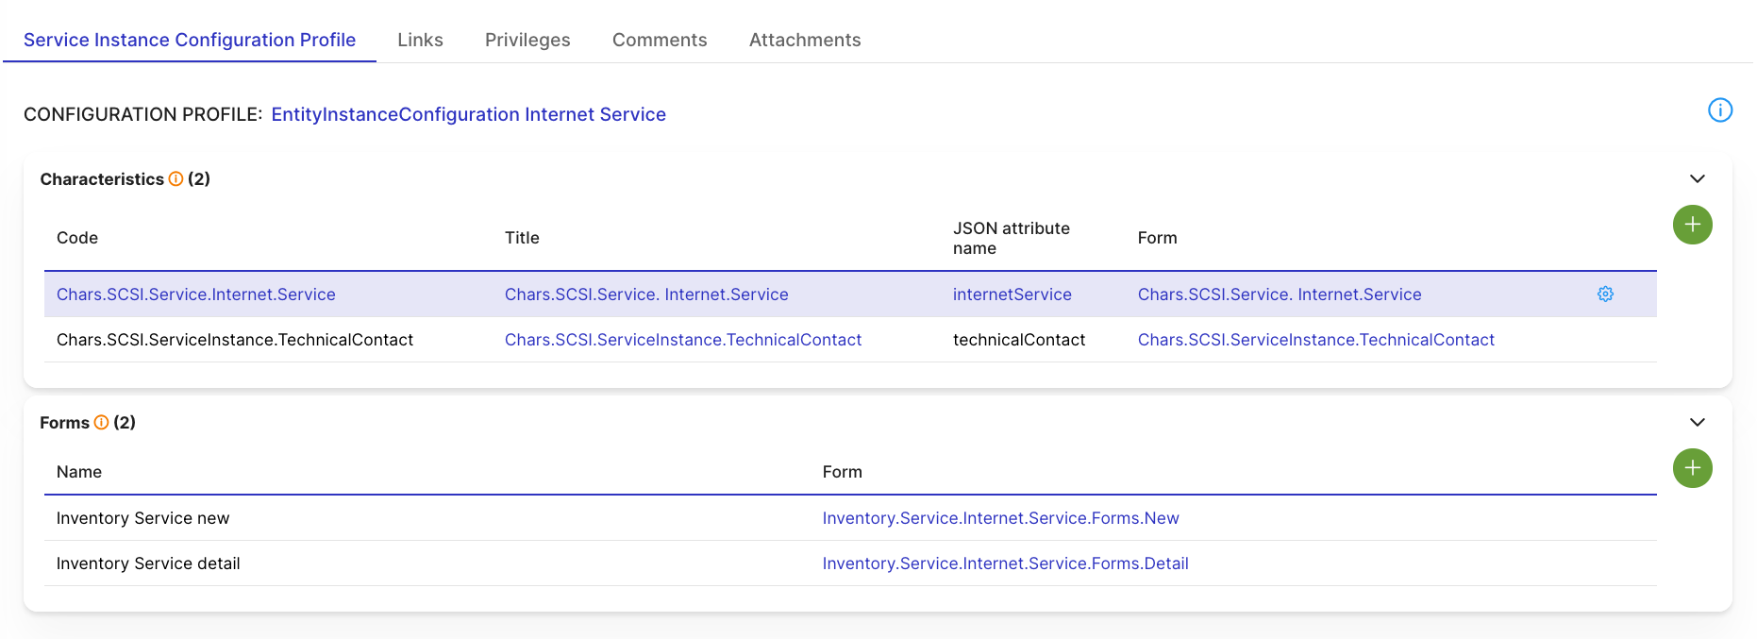1757x639 pixels.
Task: Open Chars.SCSI.Service.Internet.Service code link
Action: (196, 294)
